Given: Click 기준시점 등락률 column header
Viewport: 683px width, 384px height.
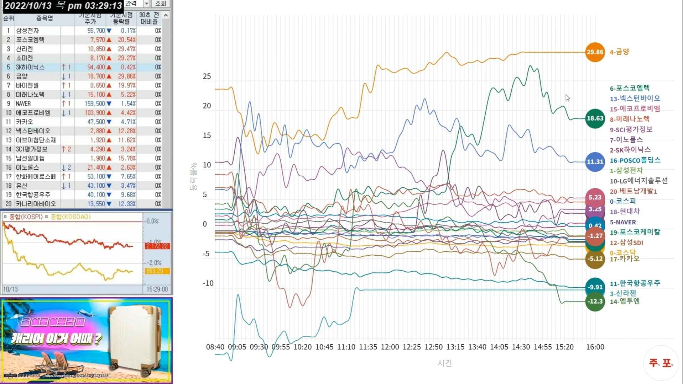Looking at the screenshot, I should coord(121,18).
